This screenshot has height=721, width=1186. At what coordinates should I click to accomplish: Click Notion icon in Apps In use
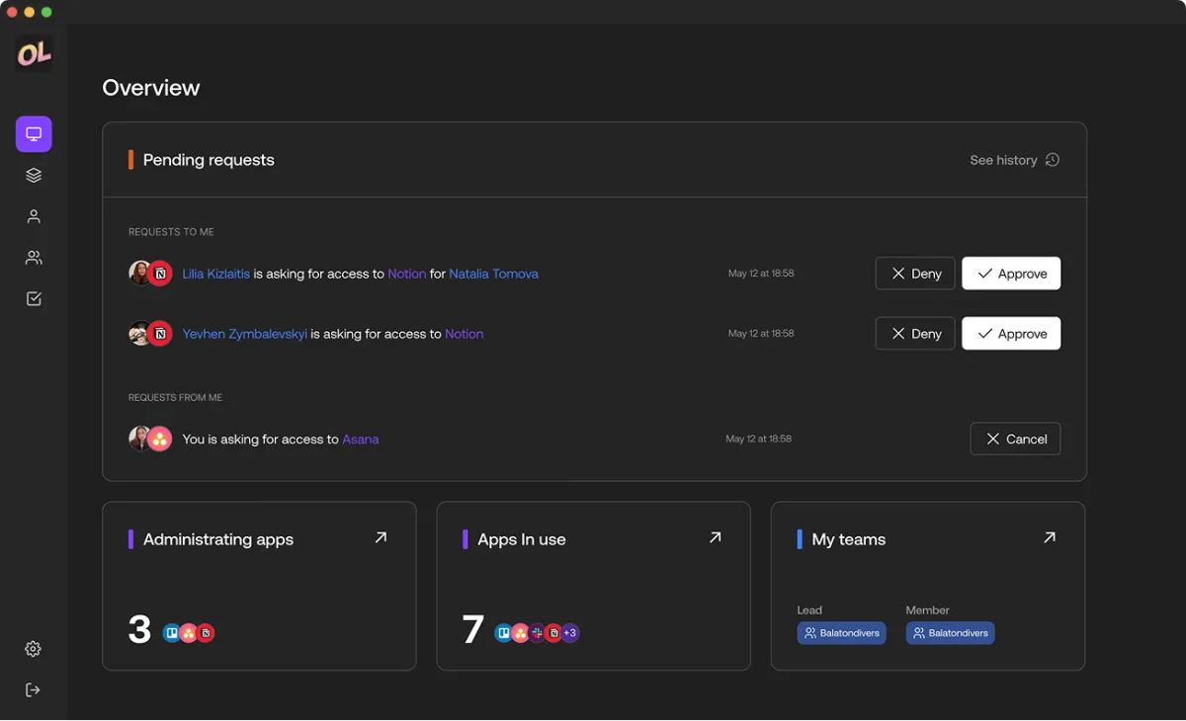553,633
